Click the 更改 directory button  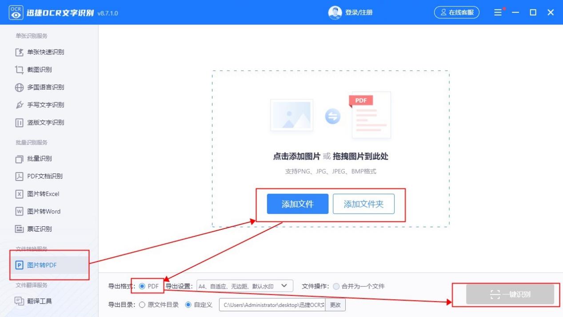coord(335,305)
